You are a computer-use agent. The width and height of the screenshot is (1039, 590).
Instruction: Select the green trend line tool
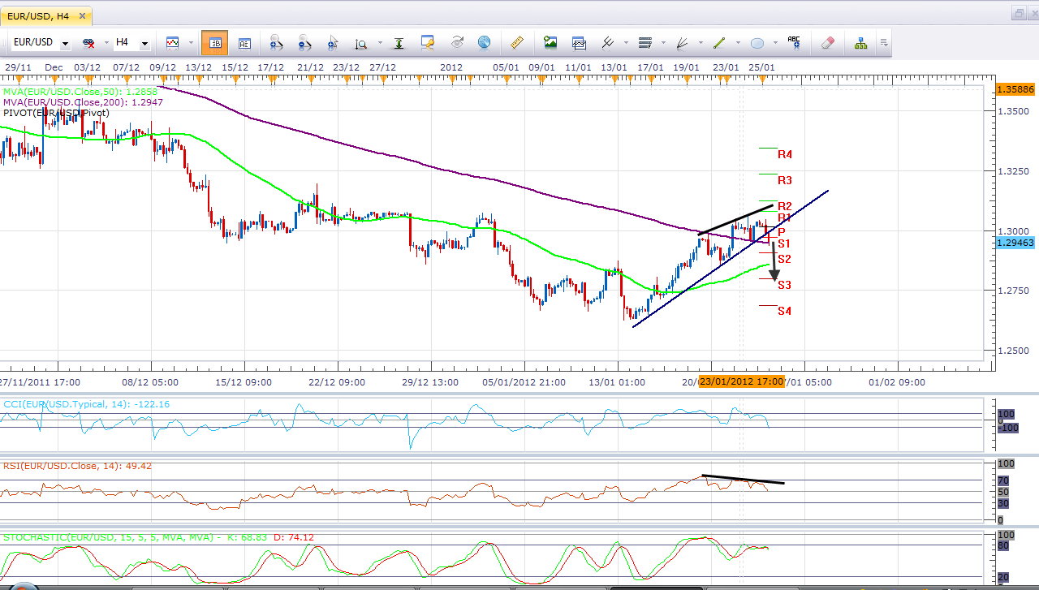[720, 43]
